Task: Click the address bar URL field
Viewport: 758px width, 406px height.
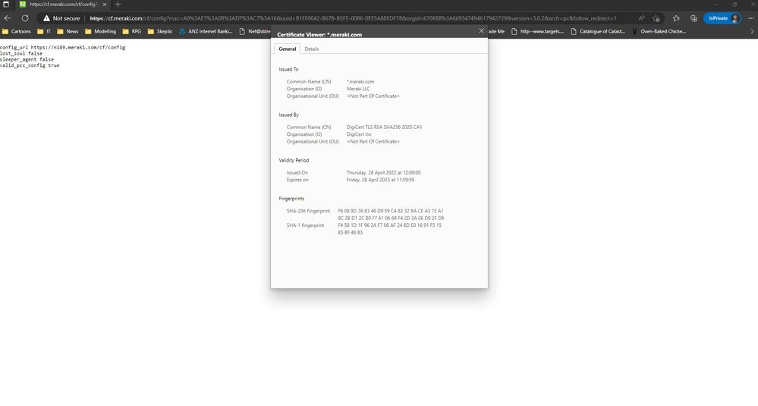Action: 353,18
